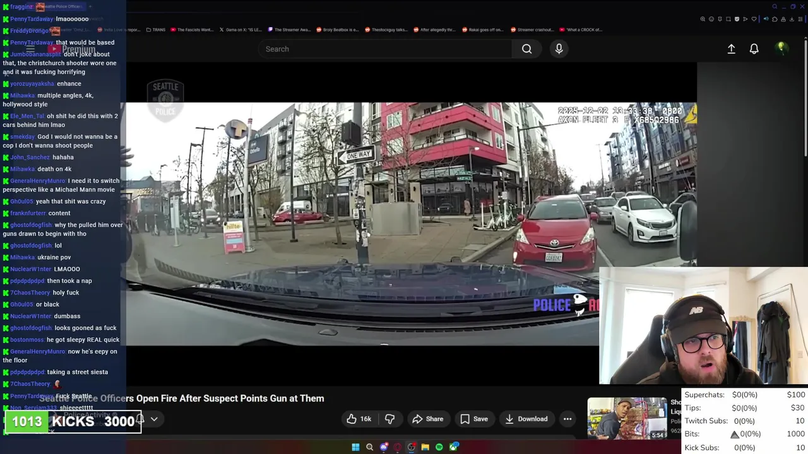Dislike the video with thumbs down
808x454 pixels.
[389, 419]
